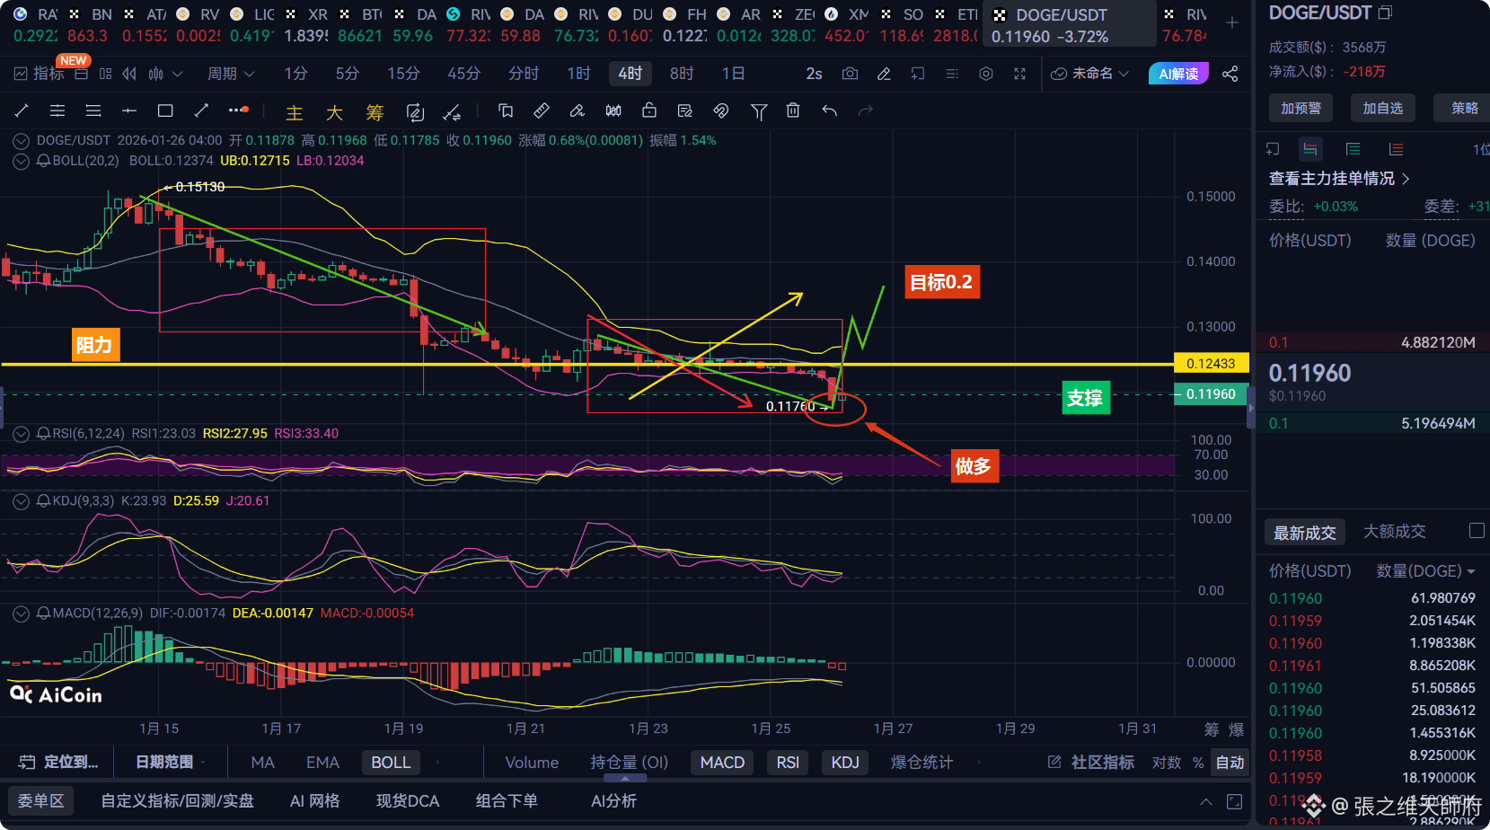The width and height of the screenshot is (1490, 830).
Task: Switch to the AI 网格 tab
Action: 314,801
